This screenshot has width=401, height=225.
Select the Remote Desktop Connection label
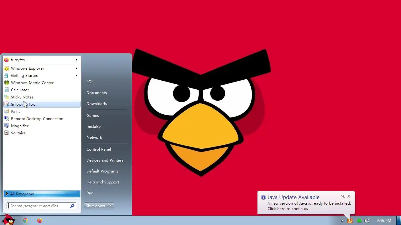coord(37,119)
